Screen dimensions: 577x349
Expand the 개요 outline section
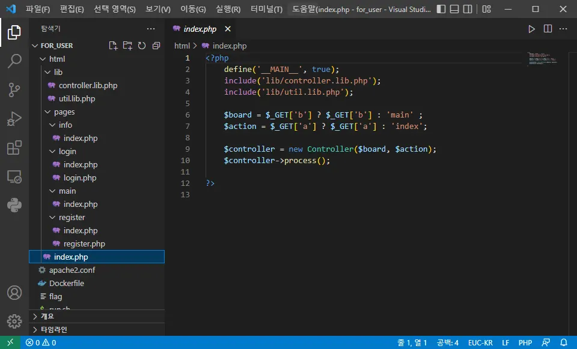[x=47, y=316]
